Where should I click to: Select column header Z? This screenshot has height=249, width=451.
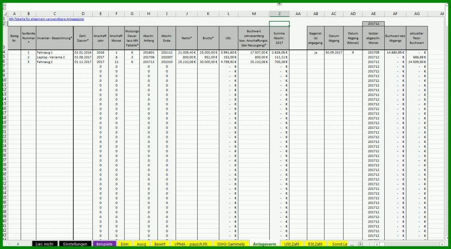tap(279, 14)
